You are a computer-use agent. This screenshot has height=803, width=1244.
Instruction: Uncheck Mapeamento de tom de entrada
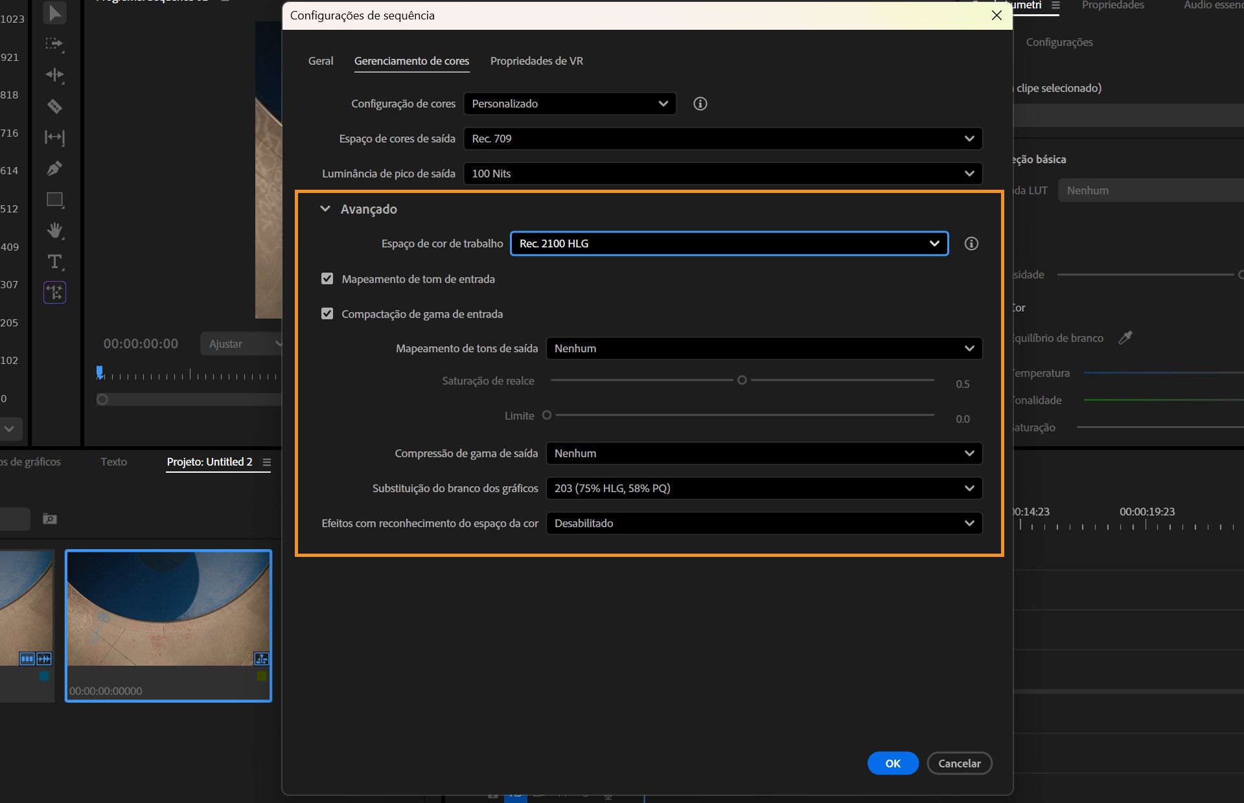coord(327,278)
